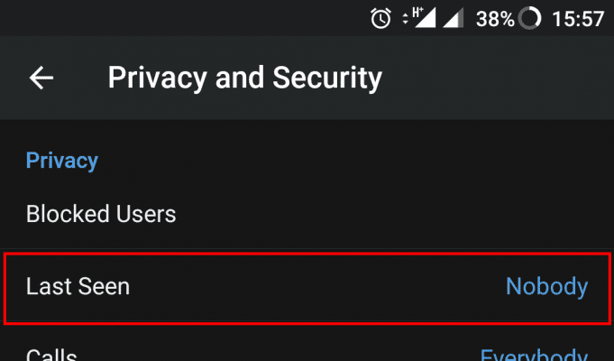The width and height of the screenshot is (614, 361).
Task: Tap the alarm clock status icon
Action: pos(380,18)
